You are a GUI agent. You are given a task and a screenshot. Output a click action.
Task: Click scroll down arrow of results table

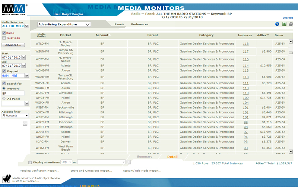click(x=291, y=152)
